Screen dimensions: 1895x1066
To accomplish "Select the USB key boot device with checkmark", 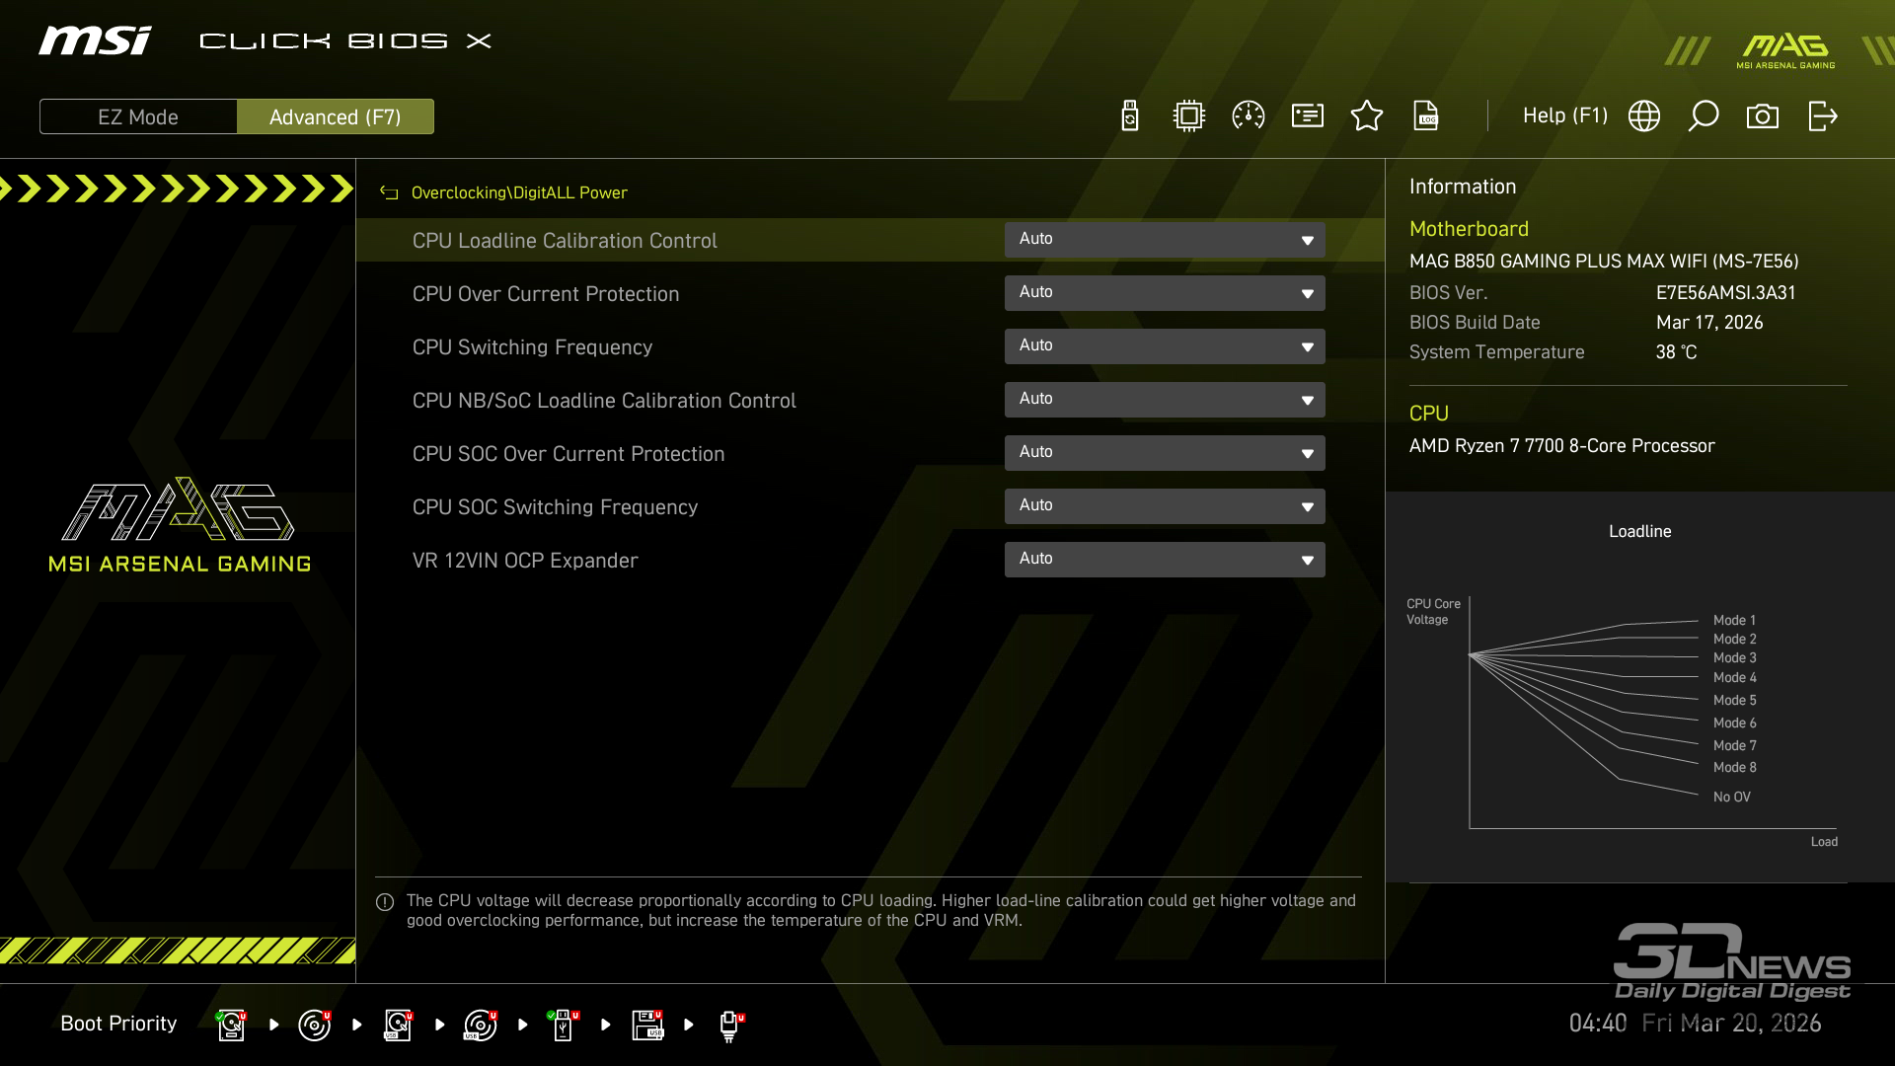I will tap(563, 1025).
